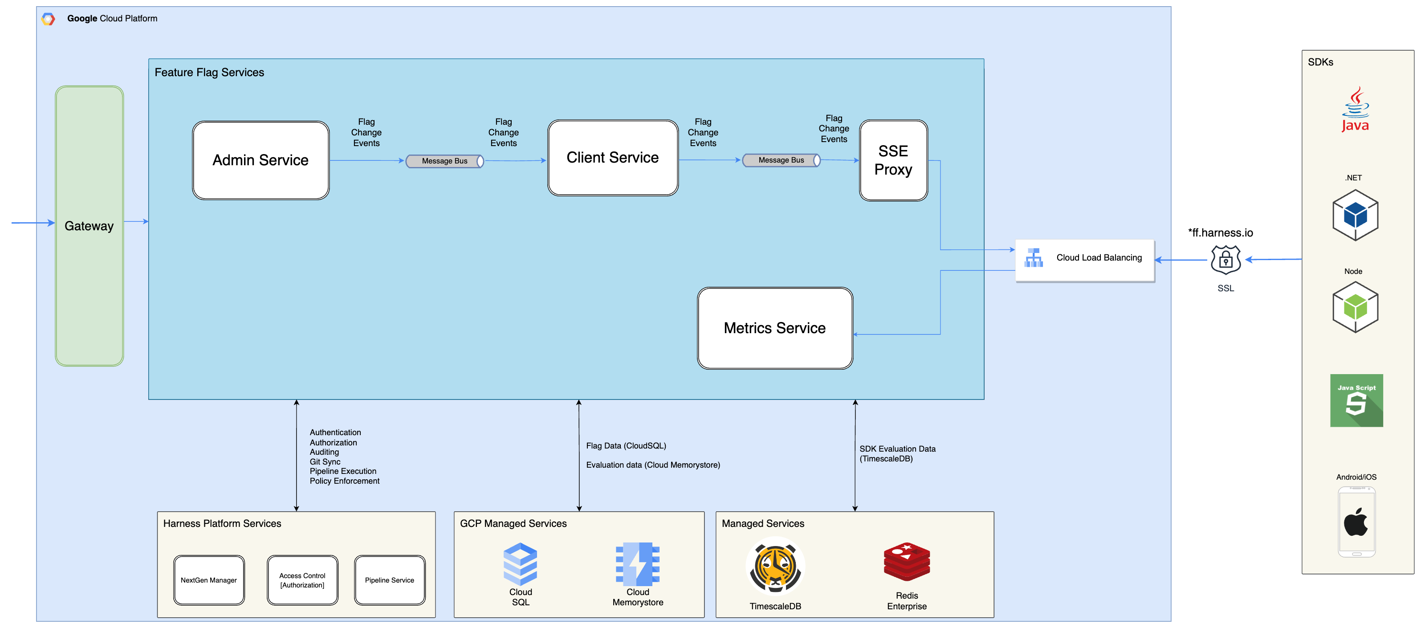This screenshot has width=1421, height=628.
Task: Click the NextGen Manager box
Action: [x=208, y=580]
